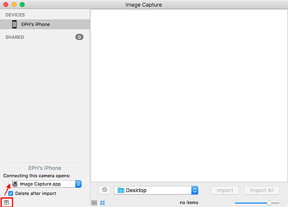Switch to list view

[94, 203]
